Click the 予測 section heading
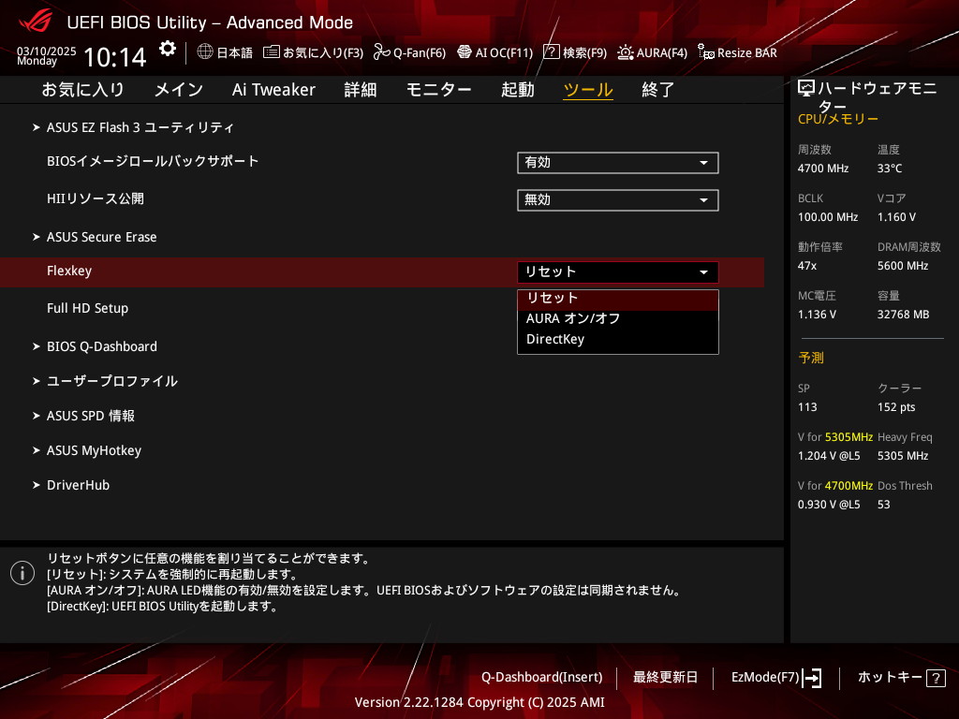Image resolution: width=959 pixels, height=719 pixels. tap(811, 358)
